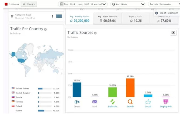The height and width of the screenshot is (115, 181).
Task: Click the Display Ads icon
Action: pyautogui.click(x=166, y=102)
